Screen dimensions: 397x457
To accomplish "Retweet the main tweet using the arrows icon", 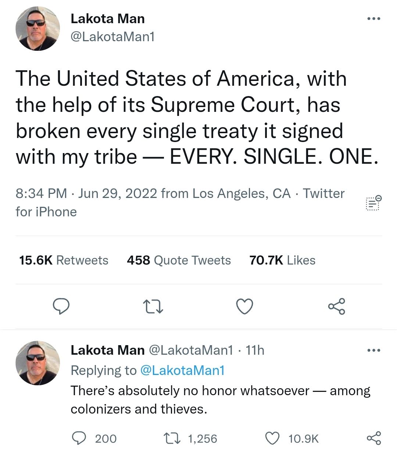I will (x=153, y=307).
